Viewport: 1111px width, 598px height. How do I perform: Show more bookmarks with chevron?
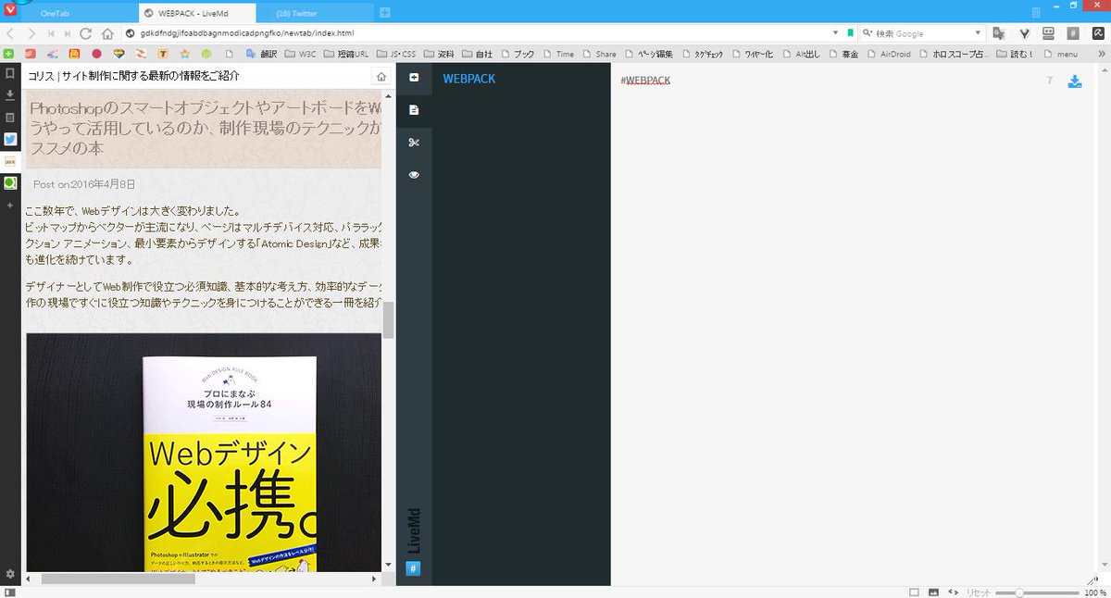tap(1100, 54)
